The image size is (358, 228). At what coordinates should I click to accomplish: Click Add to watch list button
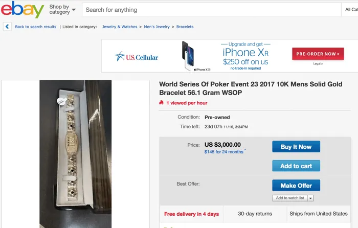289,198
